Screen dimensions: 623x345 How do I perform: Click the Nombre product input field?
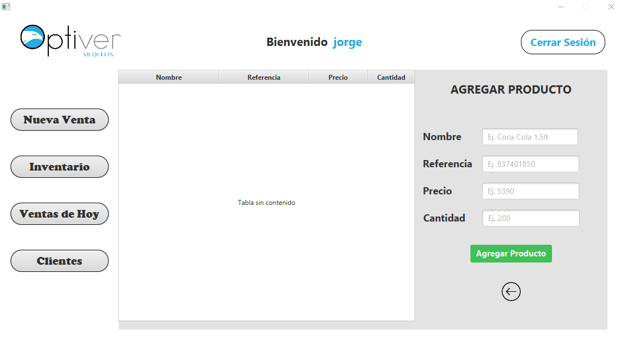[529, 136]
